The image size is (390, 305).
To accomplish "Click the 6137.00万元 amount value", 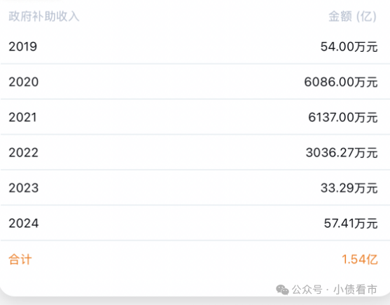I will click(x=343, y=118).
